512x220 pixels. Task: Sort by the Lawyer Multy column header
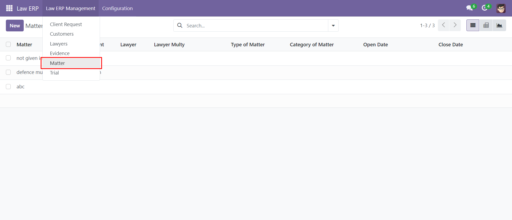(169, 45)
